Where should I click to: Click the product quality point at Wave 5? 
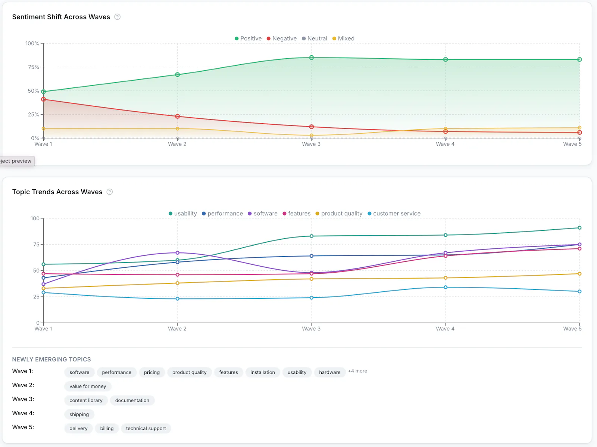[x=579, y=274]
